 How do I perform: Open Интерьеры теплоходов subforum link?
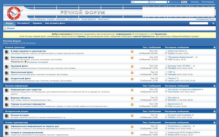tap(37, 62)
